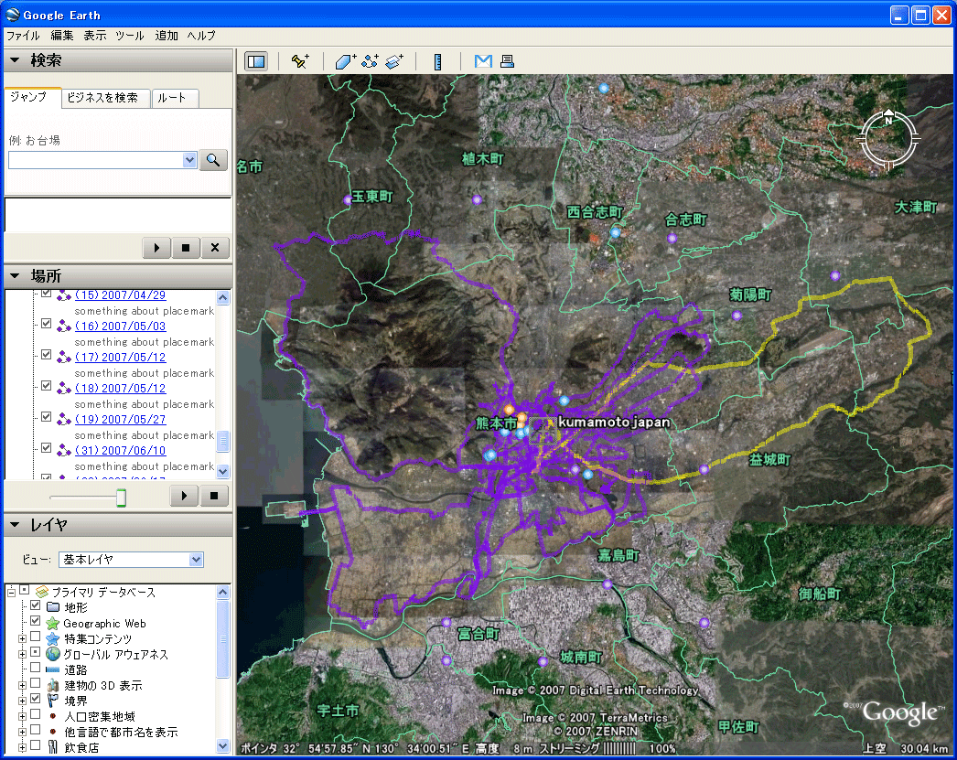
Task: Click the compass north marker
Action: (x=888, y=116)
